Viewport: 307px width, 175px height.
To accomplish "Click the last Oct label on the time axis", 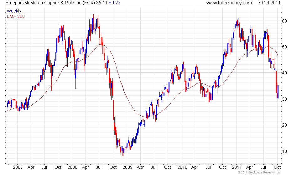I will coord(277,167).
